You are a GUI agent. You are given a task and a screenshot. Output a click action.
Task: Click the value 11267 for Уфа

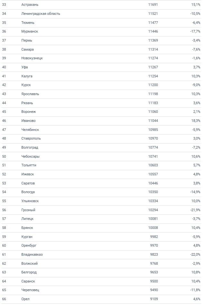153,67
